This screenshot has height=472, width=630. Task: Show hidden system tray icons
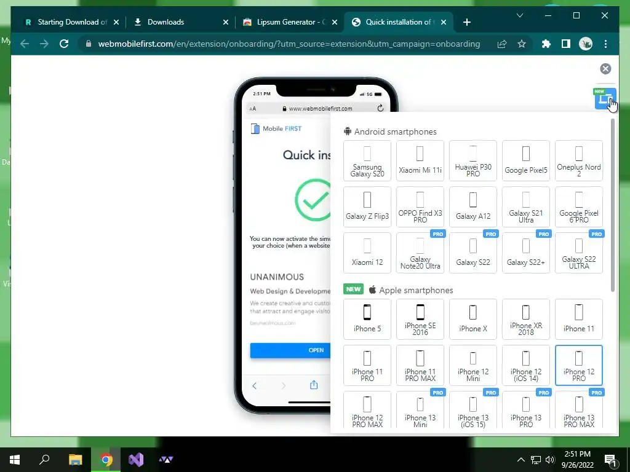click(x=520, y=460)
